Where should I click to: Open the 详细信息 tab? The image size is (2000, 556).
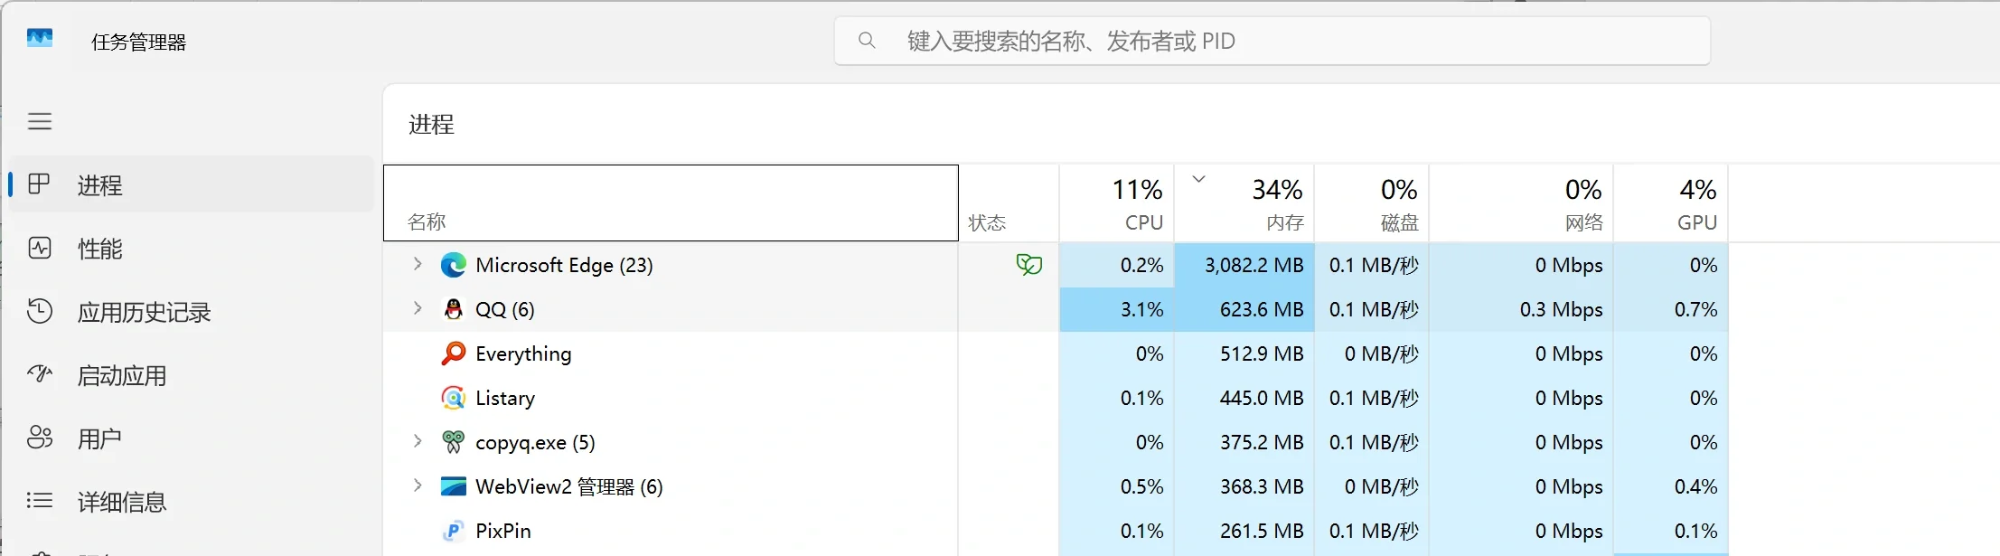[x=191, y=501]
